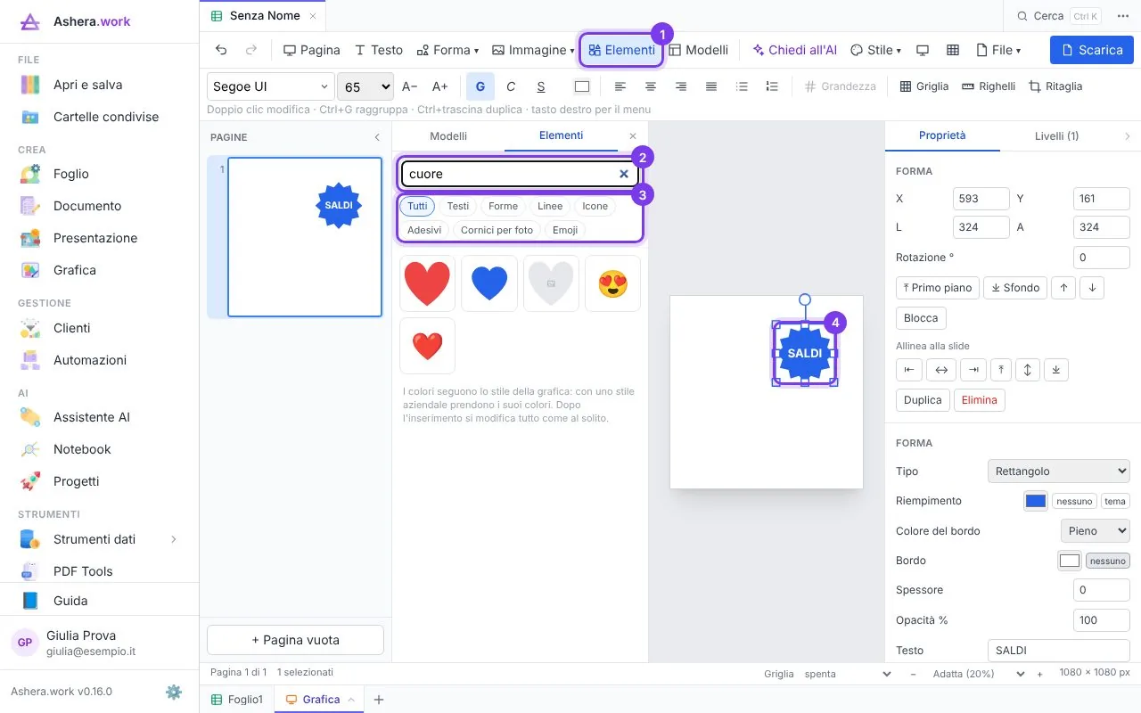1141x713 pixels.
Task: Undo the last action
Action: [221, 50]
